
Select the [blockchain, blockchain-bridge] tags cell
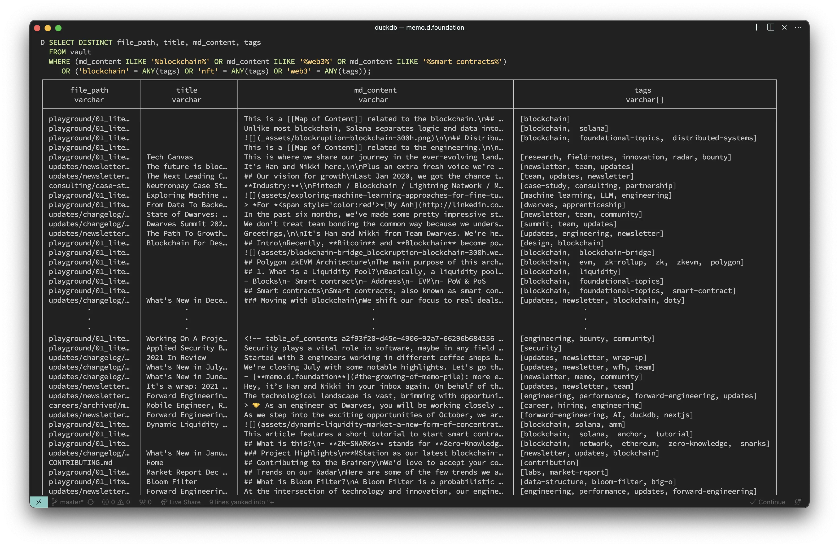pyautogui.click(x=588, y=253)
